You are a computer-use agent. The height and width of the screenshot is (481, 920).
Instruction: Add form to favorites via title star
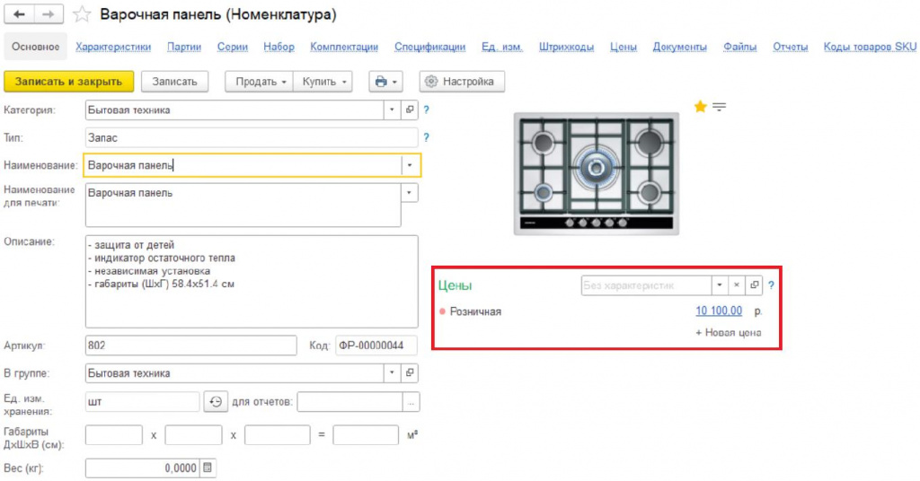coord(82,14)
